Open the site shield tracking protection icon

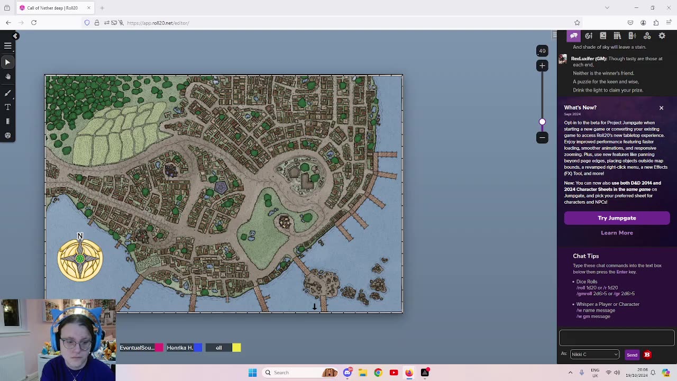point(87,23)
